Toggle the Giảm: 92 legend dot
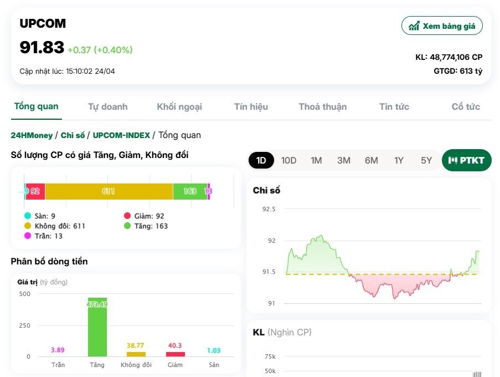The width and height of the screenshot is (500, 377). click(127, 216)
